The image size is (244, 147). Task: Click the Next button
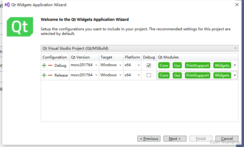[x=175, y=139]
